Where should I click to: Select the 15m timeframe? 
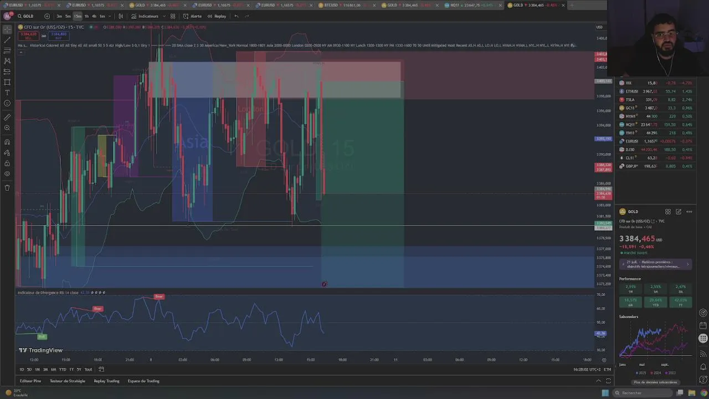(78, 16)
